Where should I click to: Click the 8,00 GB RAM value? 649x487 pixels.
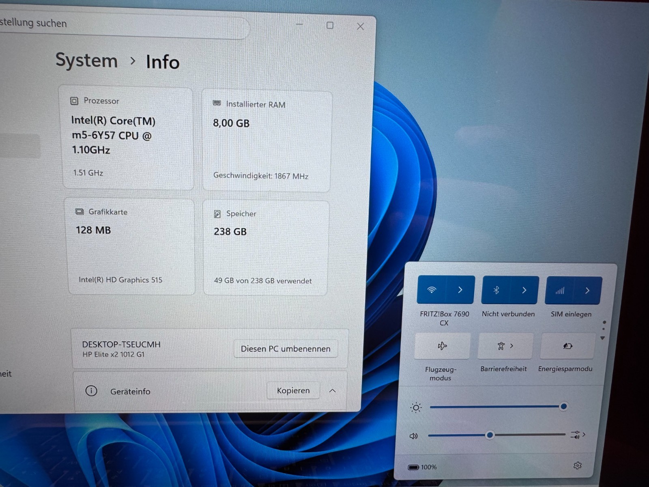[x=231, y=123]
